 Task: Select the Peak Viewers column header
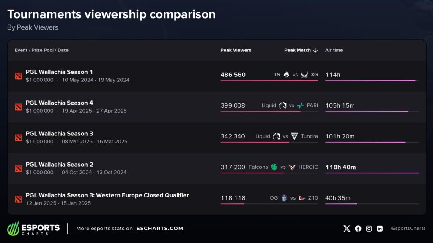(x=236, y=50)
